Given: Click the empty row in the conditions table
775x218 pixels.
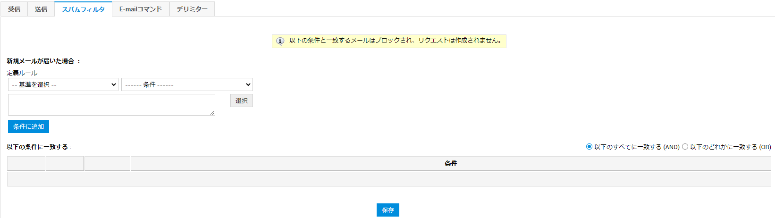Looking at the screenshot, I should 389,179.
